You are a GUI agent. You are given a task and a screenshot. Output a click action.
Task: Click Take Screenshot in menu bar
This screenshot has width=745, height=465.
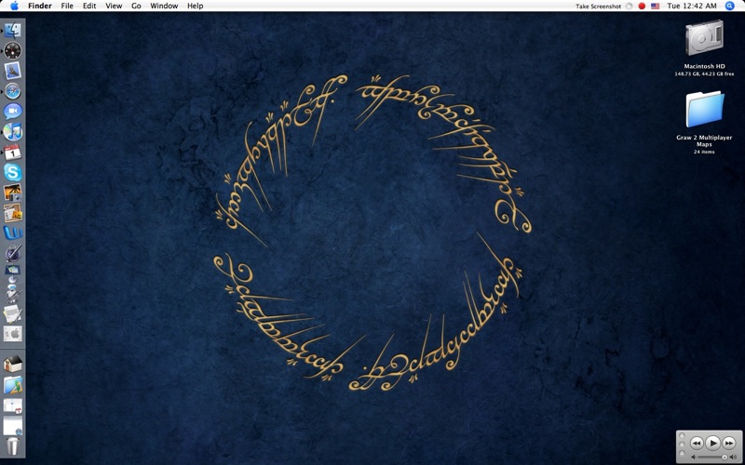point(598,7)
